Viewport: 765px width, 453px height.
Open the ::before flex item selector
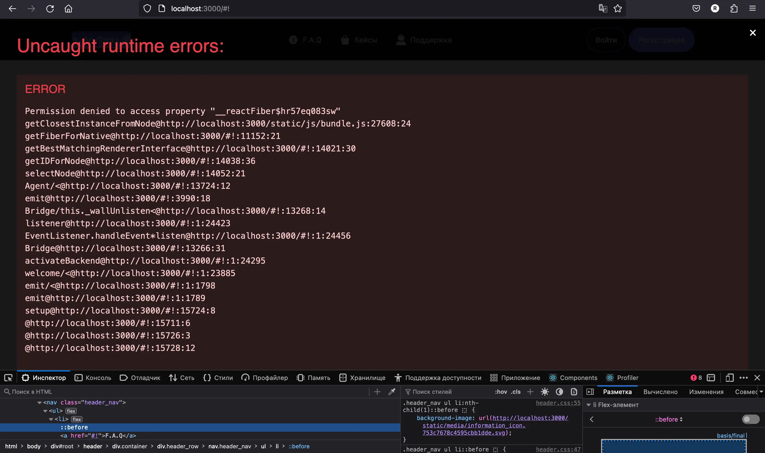coord(669,419)
